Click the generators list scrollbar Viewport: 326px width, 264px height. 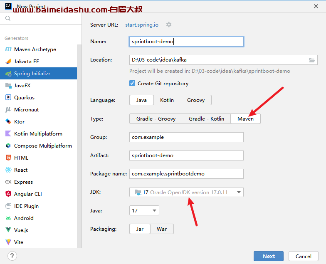pos(79,146)
